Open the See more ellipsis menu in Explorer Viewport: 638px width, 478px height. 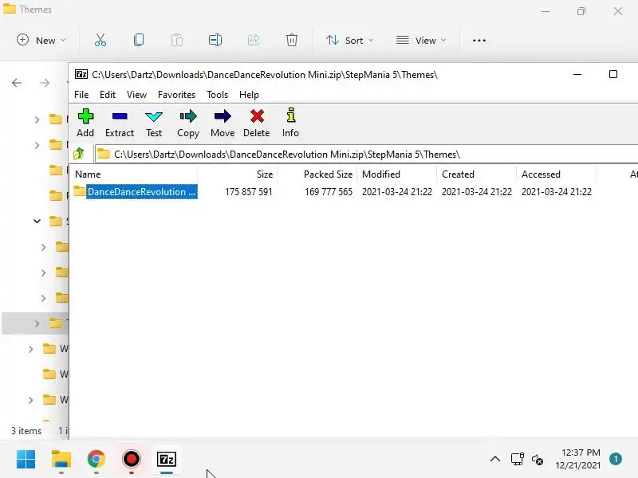click(479, 41)
